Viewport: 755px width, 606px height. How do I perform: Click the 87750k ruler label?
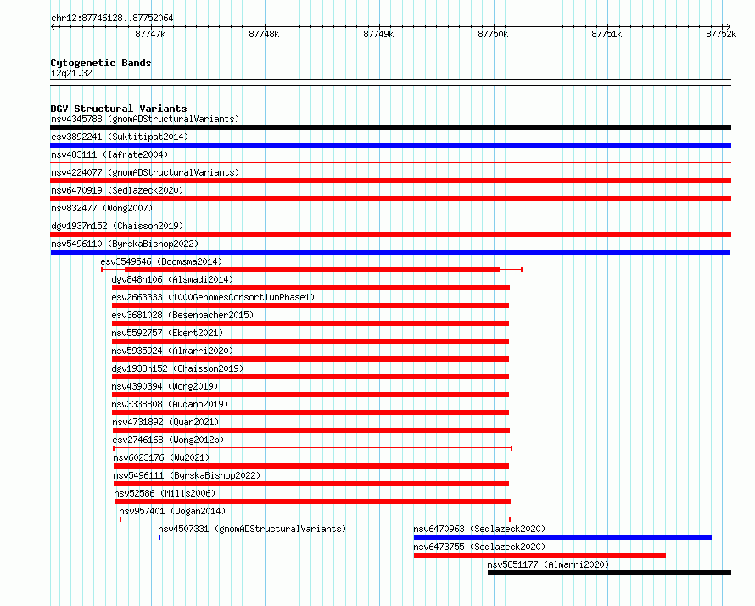click(493, 34)
